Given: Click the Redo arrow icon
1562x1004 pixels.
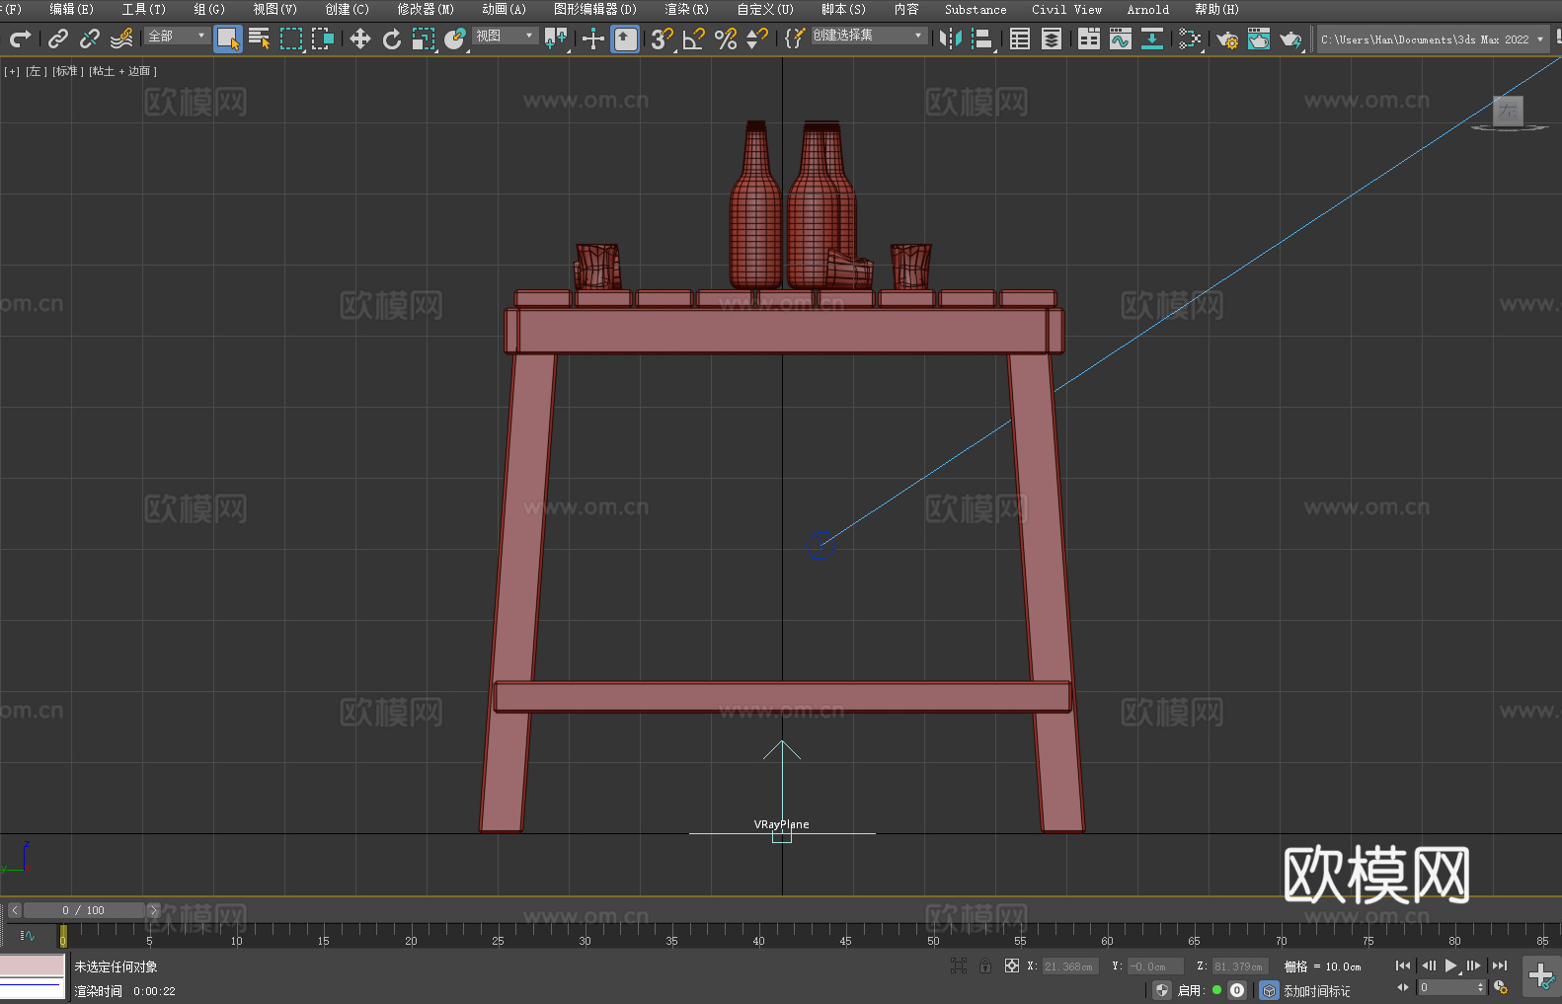Looking at the screenshot, I should [20, 39].
